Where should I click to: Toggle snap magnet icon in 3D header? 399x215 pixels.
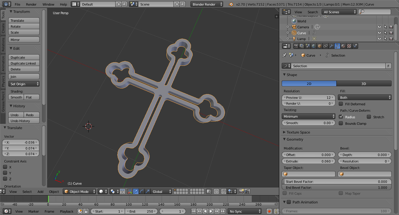pyautogui.click(x=223, y=192)
